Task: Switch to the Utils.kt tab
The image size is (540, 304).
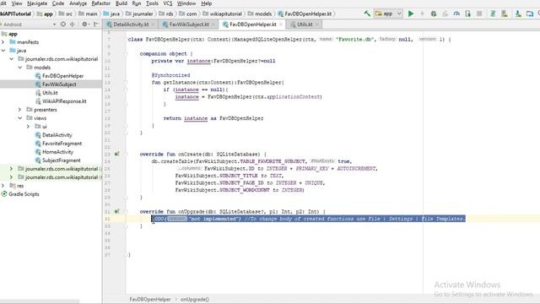Action: click(305, 24)
